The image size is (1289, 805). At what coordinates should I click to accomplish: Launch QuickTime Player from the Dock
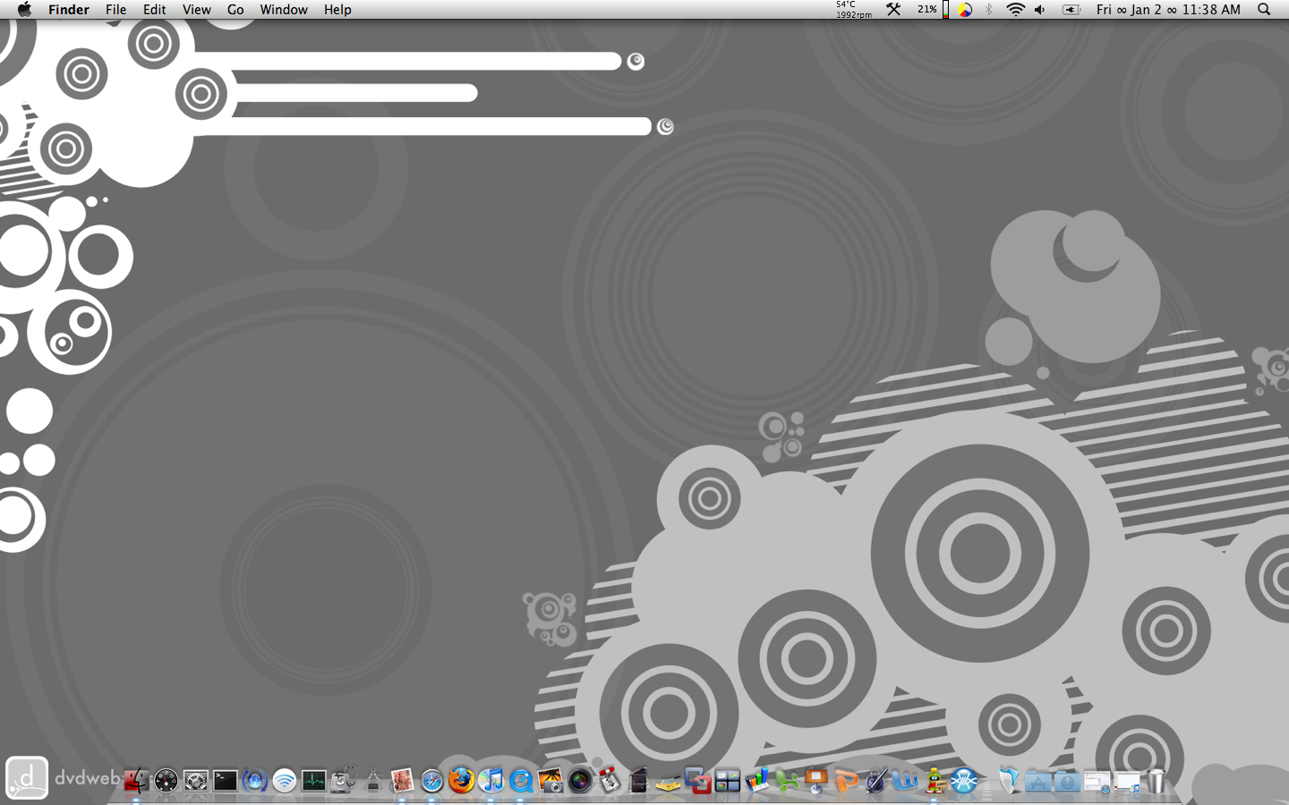(x=520, y=781)
